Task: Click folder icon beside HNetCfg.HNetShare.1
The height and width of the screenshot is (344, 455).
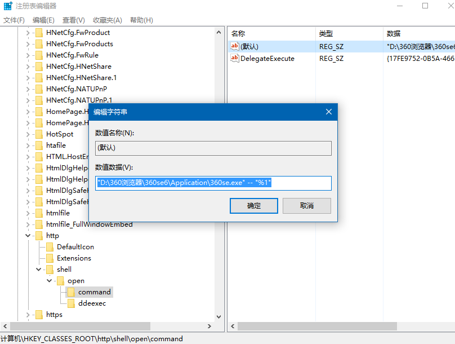Action: [39, 78]
